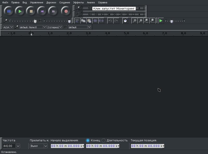208x154 pixels.
Task: Click the Fit Project zoom icon
Action: pyautogui.click(x=152, y=21)
